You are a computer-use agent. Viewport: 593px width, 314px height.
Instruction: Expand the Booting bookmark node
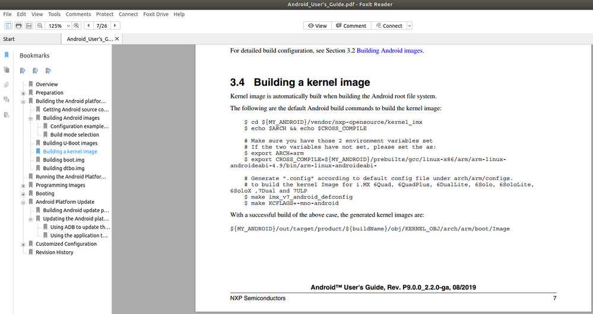click(24, 194)
